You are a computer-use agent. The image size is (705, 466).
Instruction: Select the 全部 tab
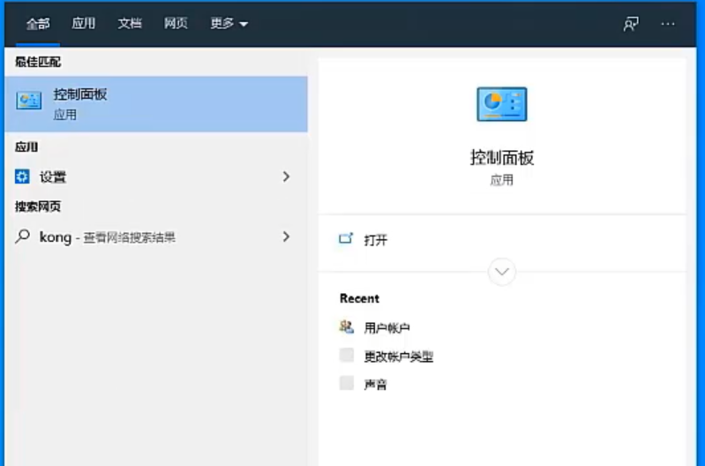coord(38,24)
